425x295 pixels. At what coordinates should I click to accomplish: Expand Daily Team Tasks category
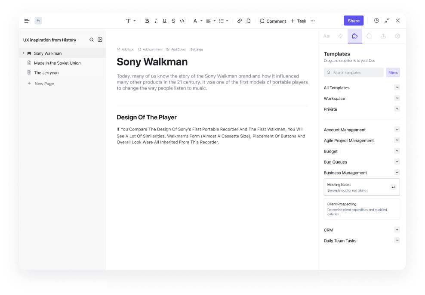pyautogui.click(x=397, y=240)
